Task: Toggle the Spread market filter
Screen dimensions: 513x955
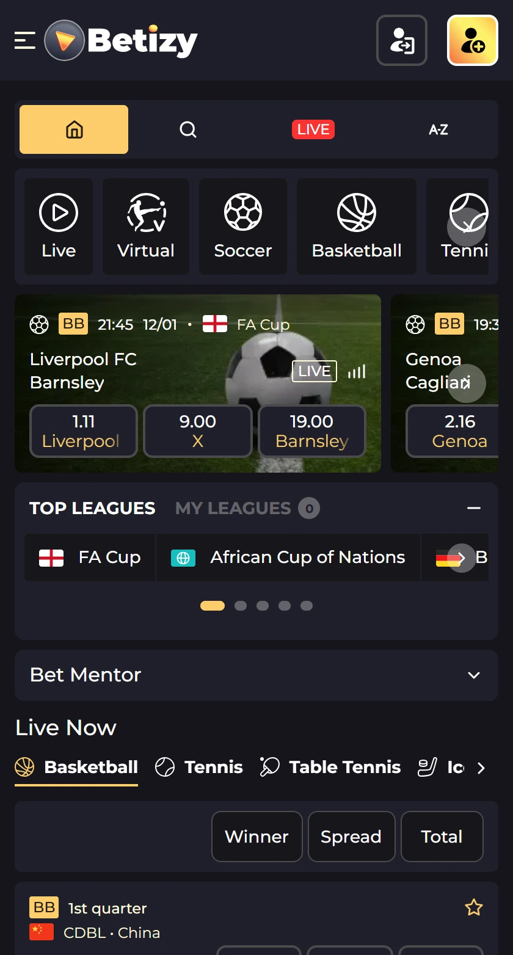Action: click(351, 836)
